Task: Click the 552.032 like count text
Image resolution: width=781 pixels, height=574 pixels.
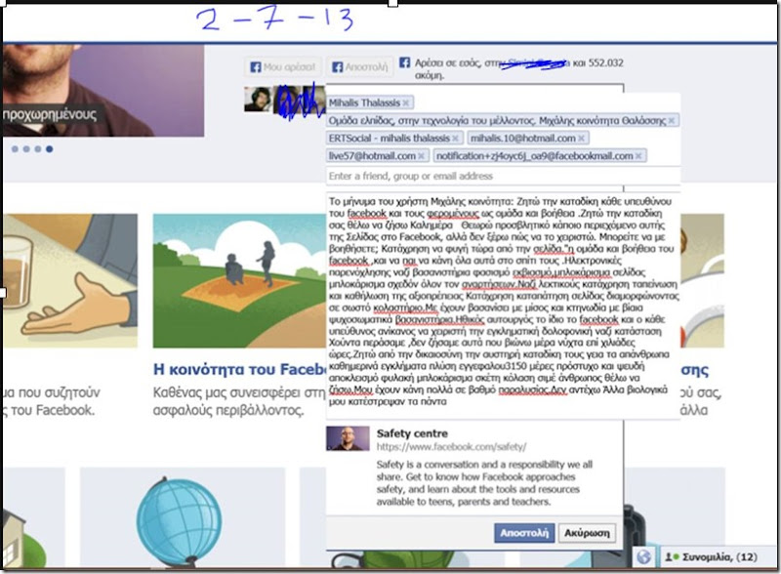Action: point(605,62)
